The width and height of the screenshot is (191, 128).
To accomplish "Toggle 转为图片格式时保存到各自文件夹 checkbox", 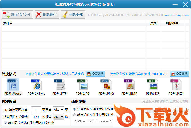I will [x=6, y=123].
